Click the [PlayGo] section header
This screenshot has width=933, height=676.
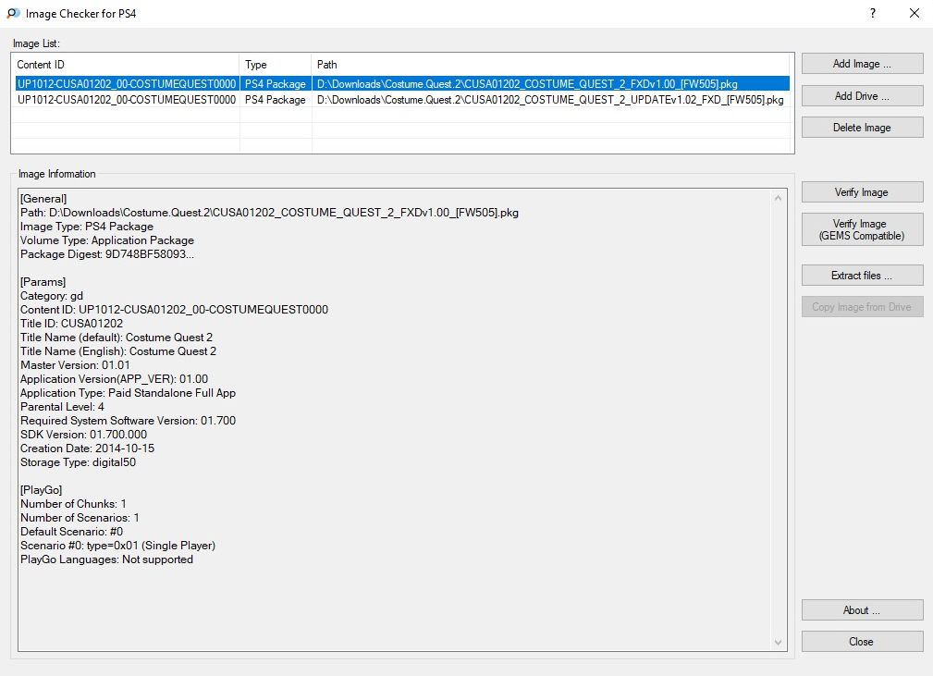[41, 490]
